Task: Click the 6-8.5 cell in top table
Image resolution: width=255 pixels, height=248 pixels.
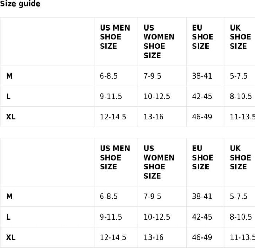Action: [109, 76]
